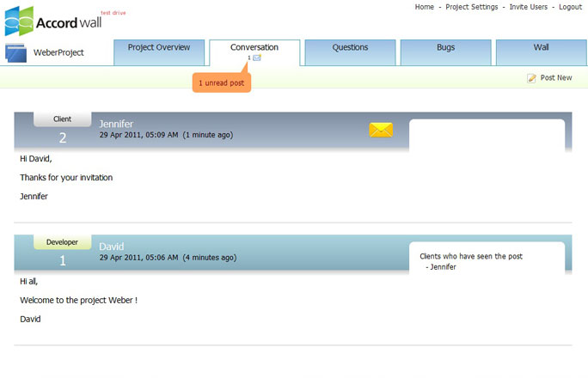Image resolution: width=588 pixels, height=378 pixels.
Task: Click the Post New pencil icon
Action: [x=532, y=78]
